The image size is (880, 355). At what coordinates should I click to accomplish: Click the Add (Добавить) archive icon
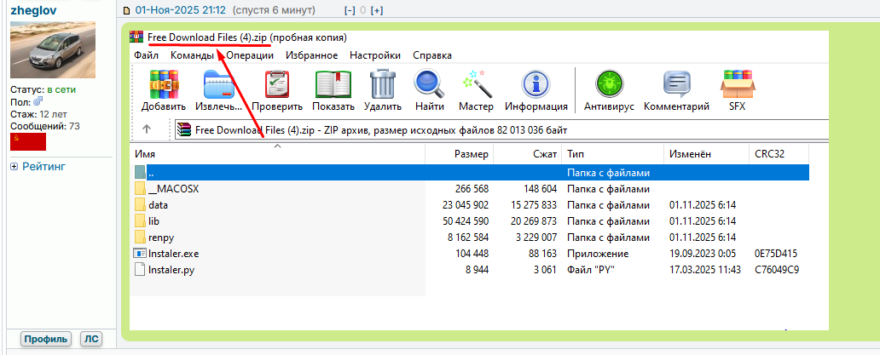(164, 85)
